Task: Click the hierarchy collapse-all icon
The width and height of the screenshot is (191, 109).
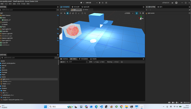Action: (x=58, y=10)
